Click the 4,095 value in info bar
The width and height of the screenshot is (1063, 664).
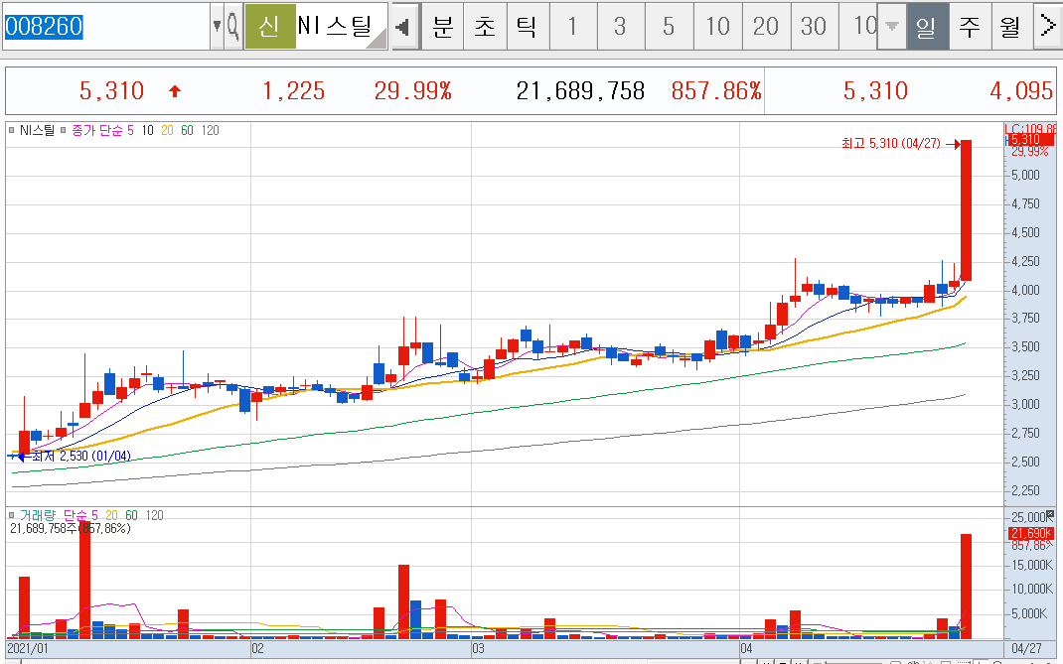(x=1021, y=90)
